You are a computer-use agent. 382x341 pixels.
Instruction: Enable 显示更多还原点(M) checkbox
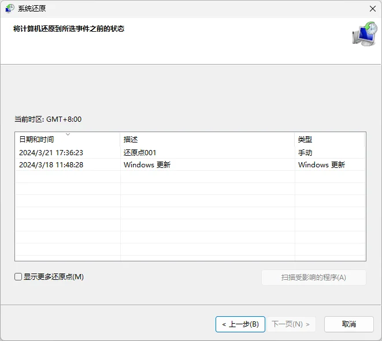click(x=18, y=276)
